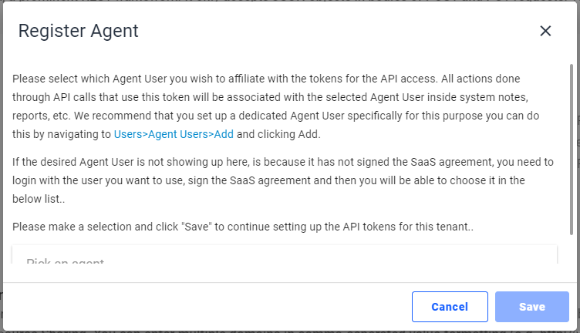Click the paragraph starting 'If the desired Agent User'
The height and width of the screenshot is (333, 580).
[x=283, y=180]
